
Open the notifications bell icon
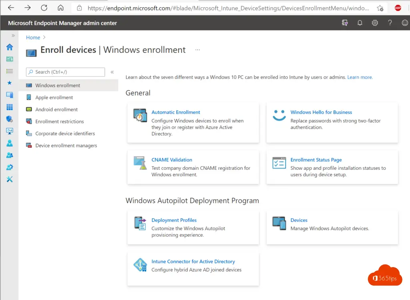(360, 23)
